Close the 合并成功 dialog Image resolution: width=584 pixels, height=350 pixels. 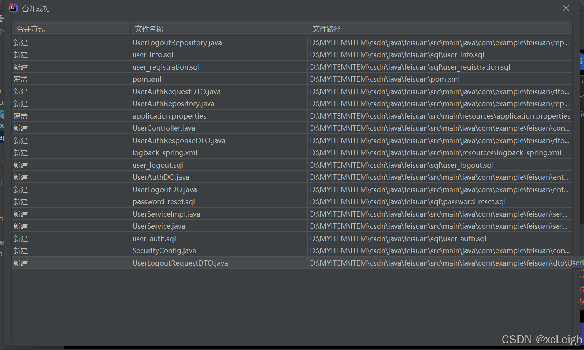coord(566,8)
